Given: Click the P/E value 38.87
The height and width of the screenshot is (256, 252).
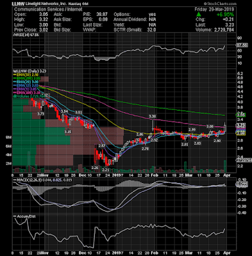Looking at the screenshot, I should tap(102, 15).
